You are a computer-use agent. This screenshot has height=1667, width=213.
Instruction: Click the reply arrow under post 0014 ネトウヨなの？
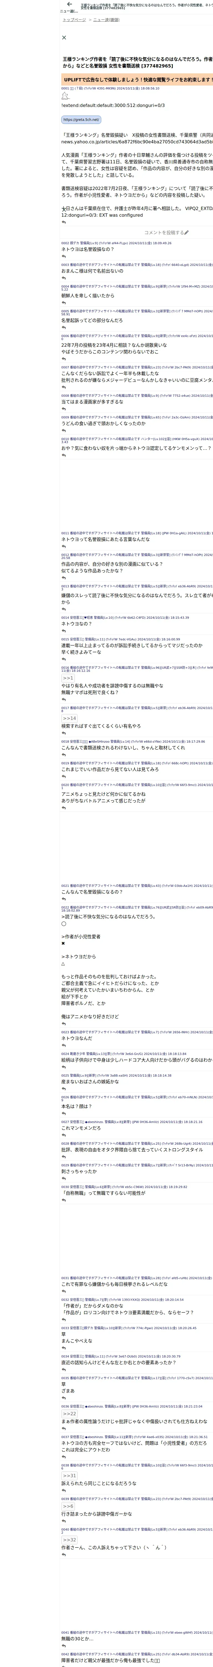pos(63,632)
